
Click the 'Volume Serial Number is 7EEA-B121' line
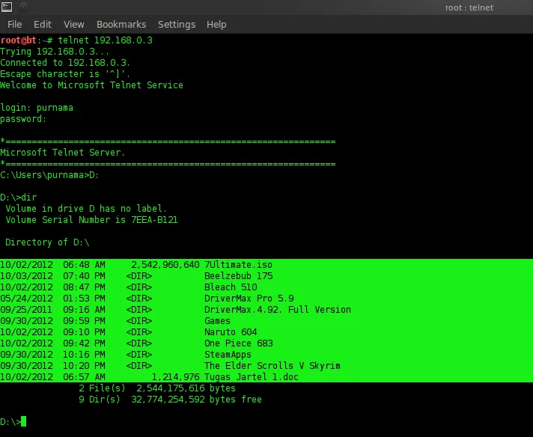coord(92,220)
